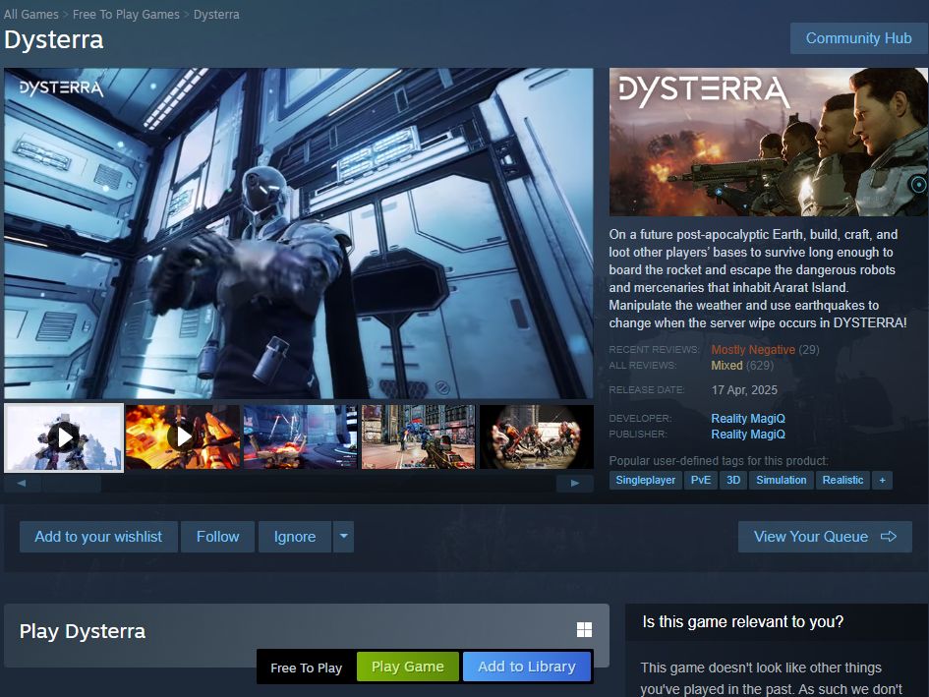Ignore this game
The image size is (929, 697).
click(295, 537)
